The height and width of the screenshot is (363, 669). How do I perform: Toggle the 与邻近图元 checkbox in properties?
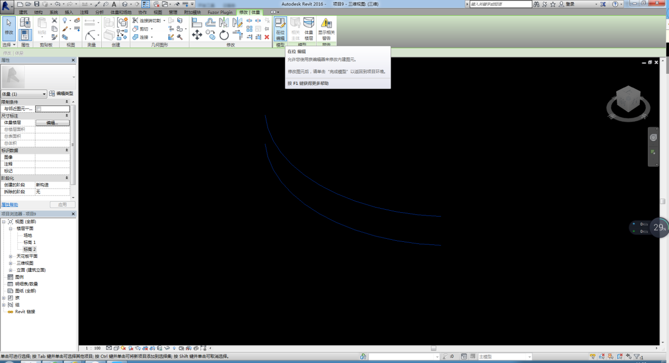[39, 109]
